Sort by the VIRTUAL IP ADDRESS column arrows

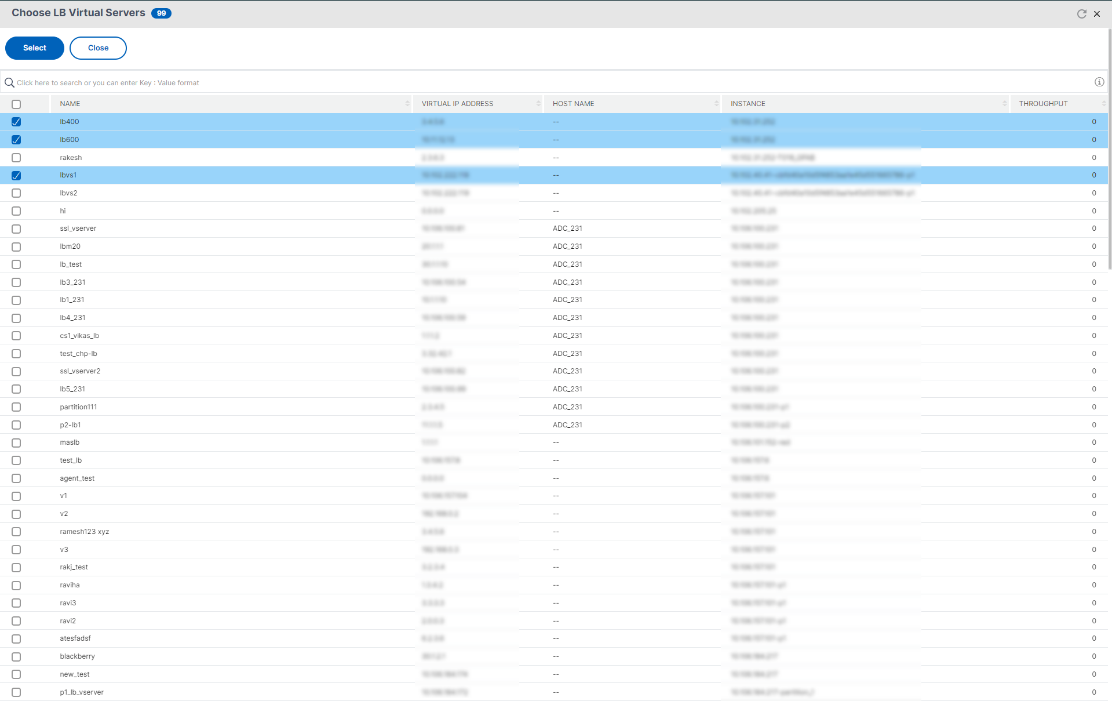click(538, 104)
